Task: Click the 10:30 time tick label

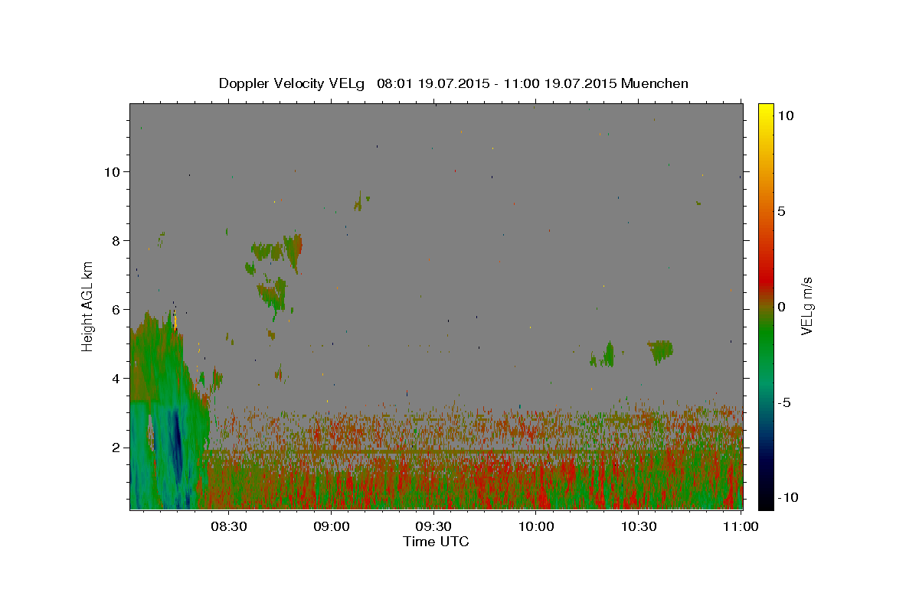Action: click(x=639, y=526)
